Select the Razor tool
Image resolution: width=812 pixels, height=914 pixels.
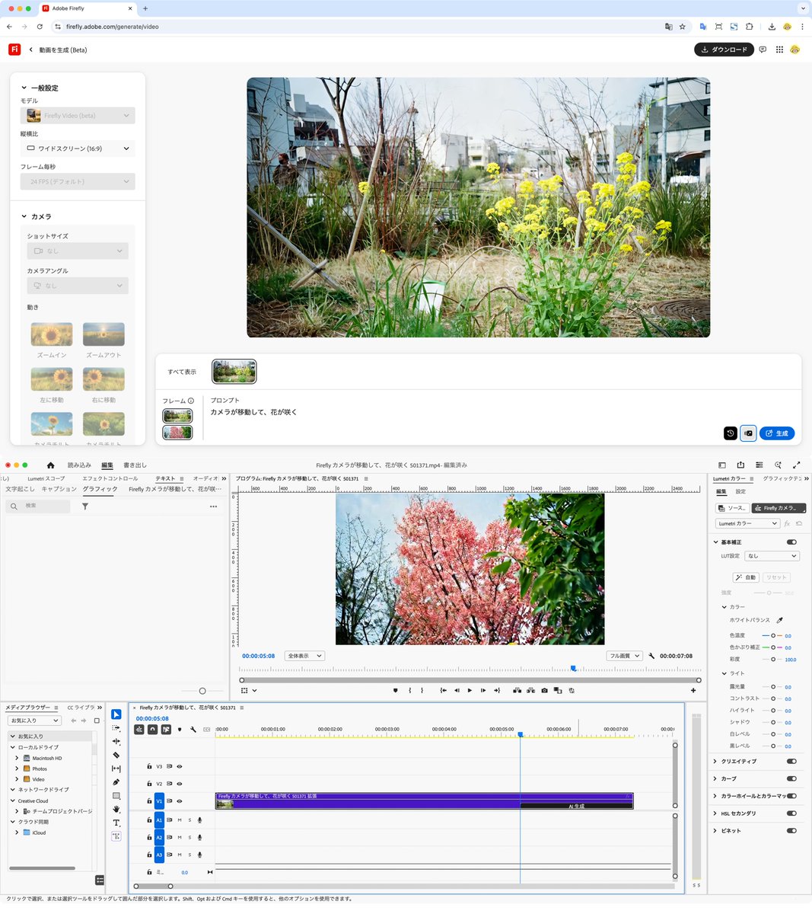click(x=116, y=755)
